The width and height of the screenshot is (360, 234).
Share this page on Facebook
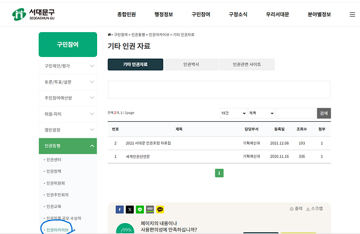(120, 210)
